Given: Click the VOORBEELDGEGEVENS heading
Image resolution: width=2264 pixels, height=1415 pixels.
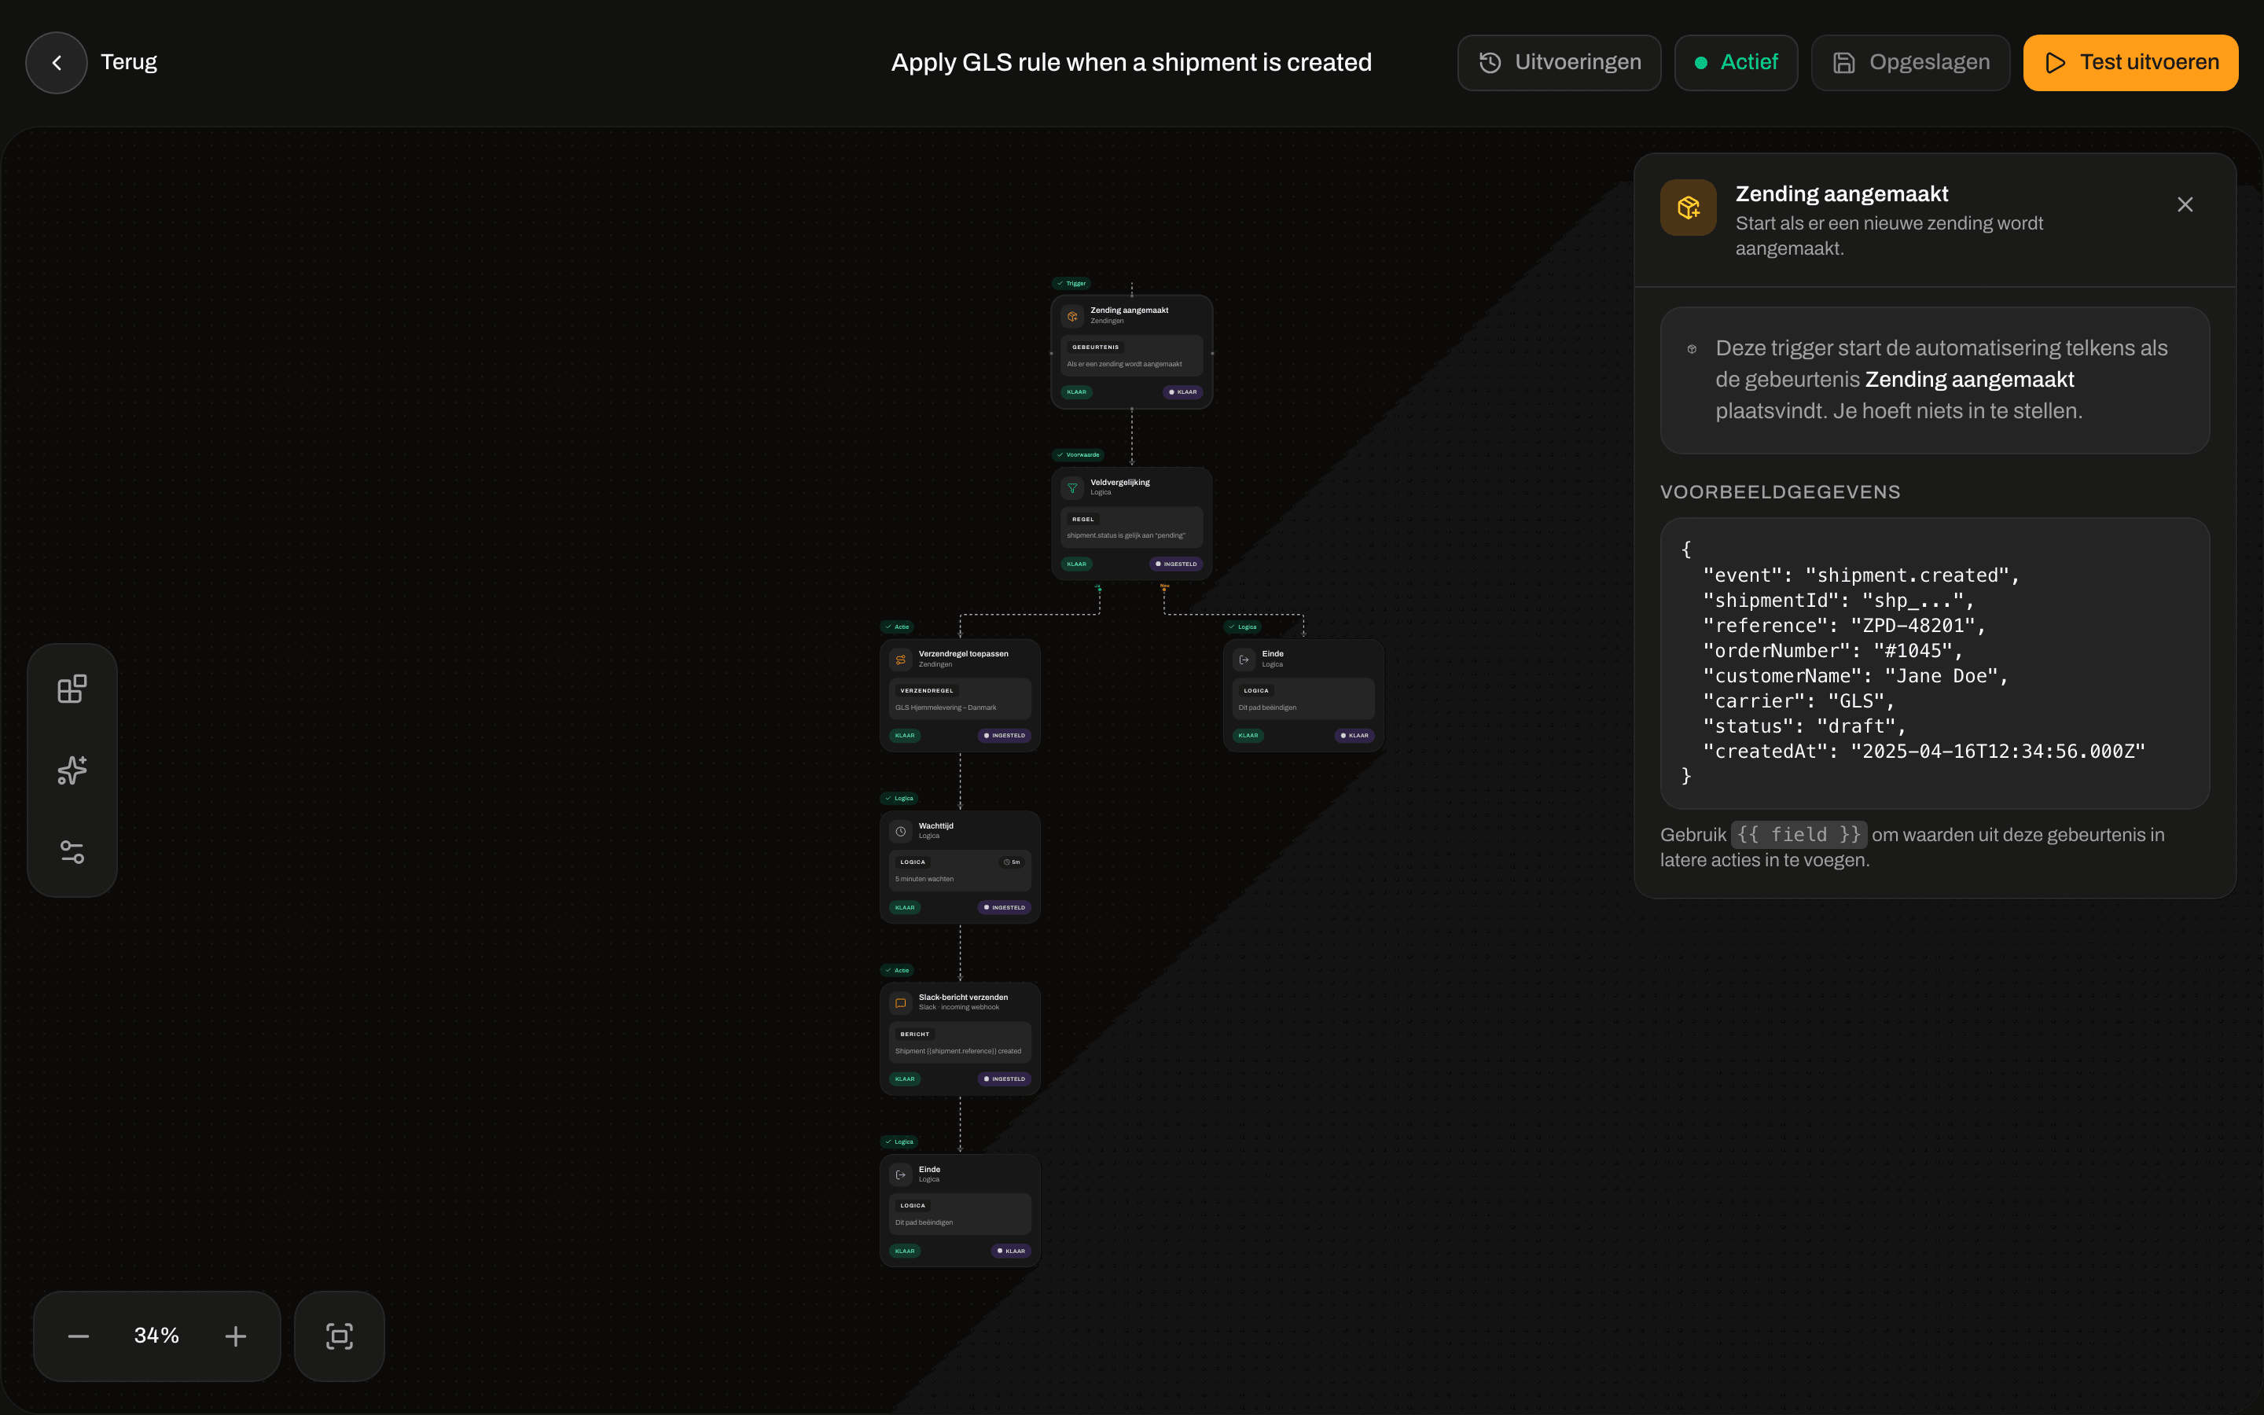Looking at the screenshot, I should pos(1780,492).
